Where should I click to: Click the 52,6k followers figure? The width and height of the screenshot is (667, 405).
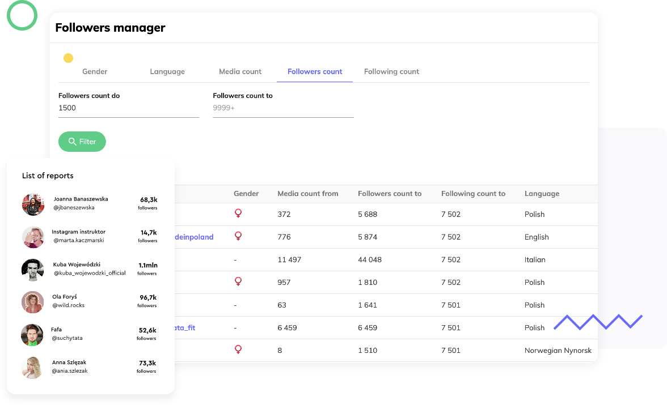(x=147, y=330)
